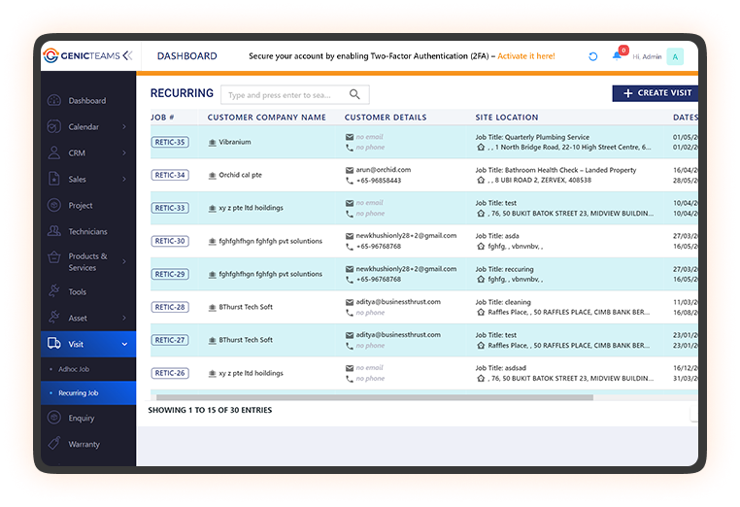The image size is (740, 507).
Task: Click the 'Activate it here!' link
Action: (526, 56)
